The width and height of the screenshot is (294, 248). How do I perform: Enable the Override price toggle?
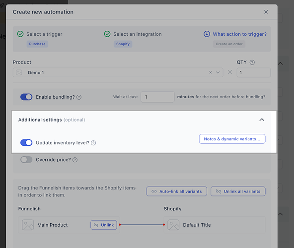(x=26, y=160)
